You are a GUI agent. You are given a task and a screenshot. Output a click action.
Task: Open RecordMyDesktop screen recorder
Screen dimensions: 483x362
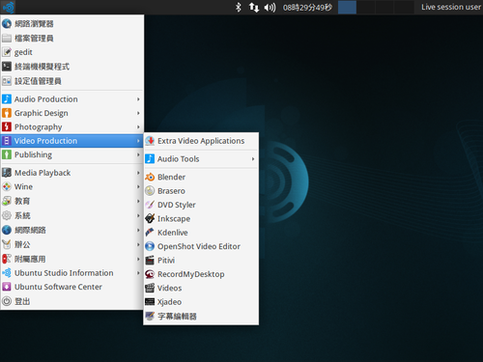201,274
